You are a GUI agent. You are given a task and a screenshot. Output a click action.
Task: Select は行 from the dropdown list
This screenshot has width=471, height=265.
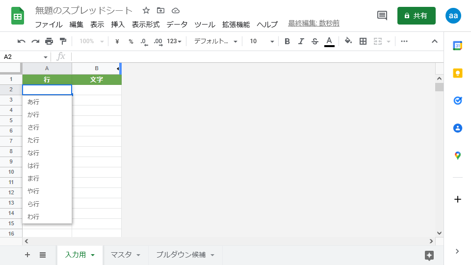(x=47, y=165)
